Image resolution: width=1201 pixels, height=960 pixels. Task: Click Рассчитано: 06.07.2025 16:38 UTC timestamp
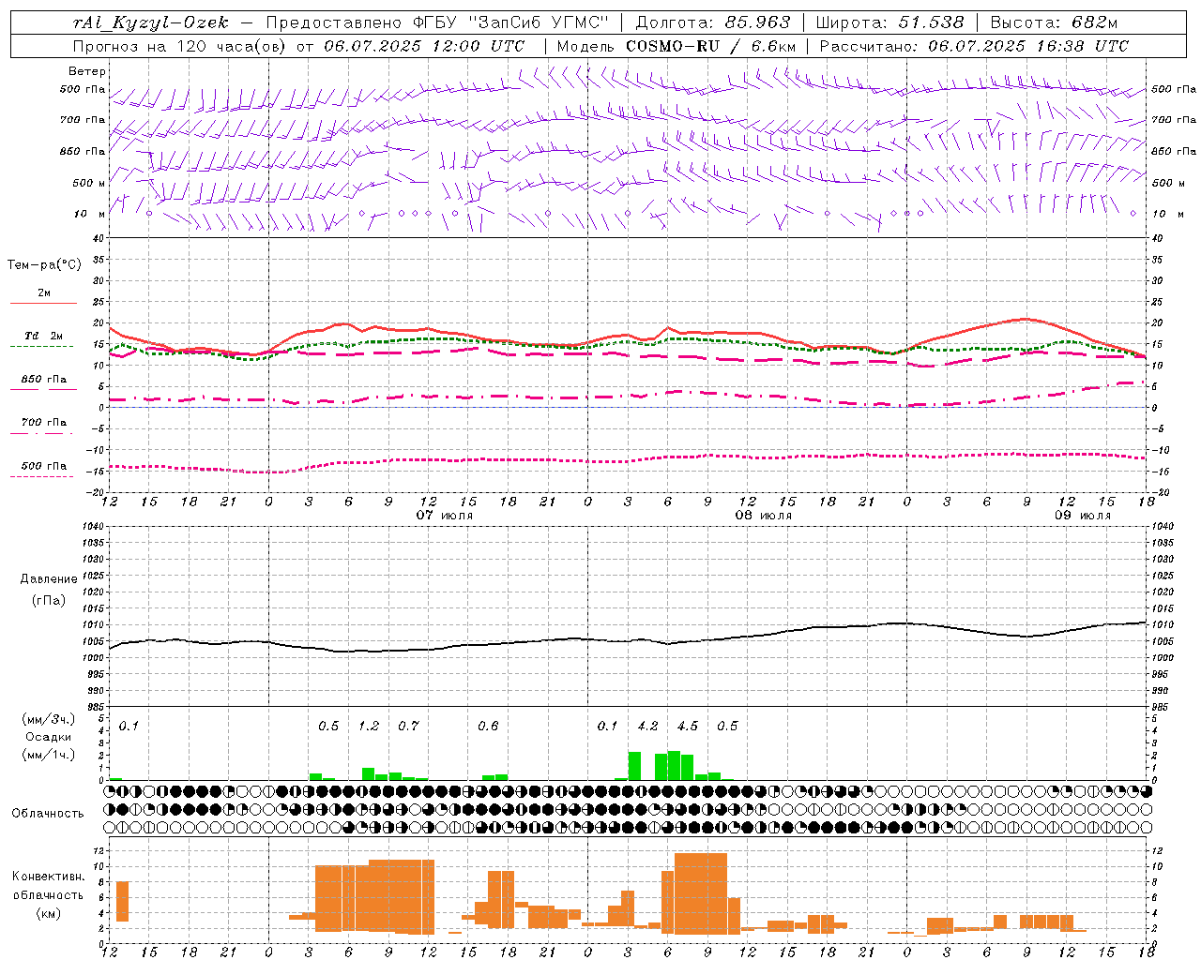pyautogui.click(x=974, y=46)
